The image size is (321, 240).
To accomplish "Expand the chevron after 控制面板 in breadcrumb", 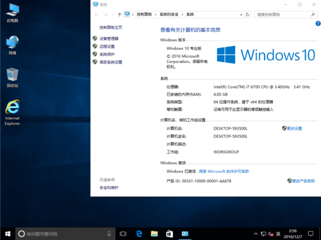I will (x=156, y=14).
